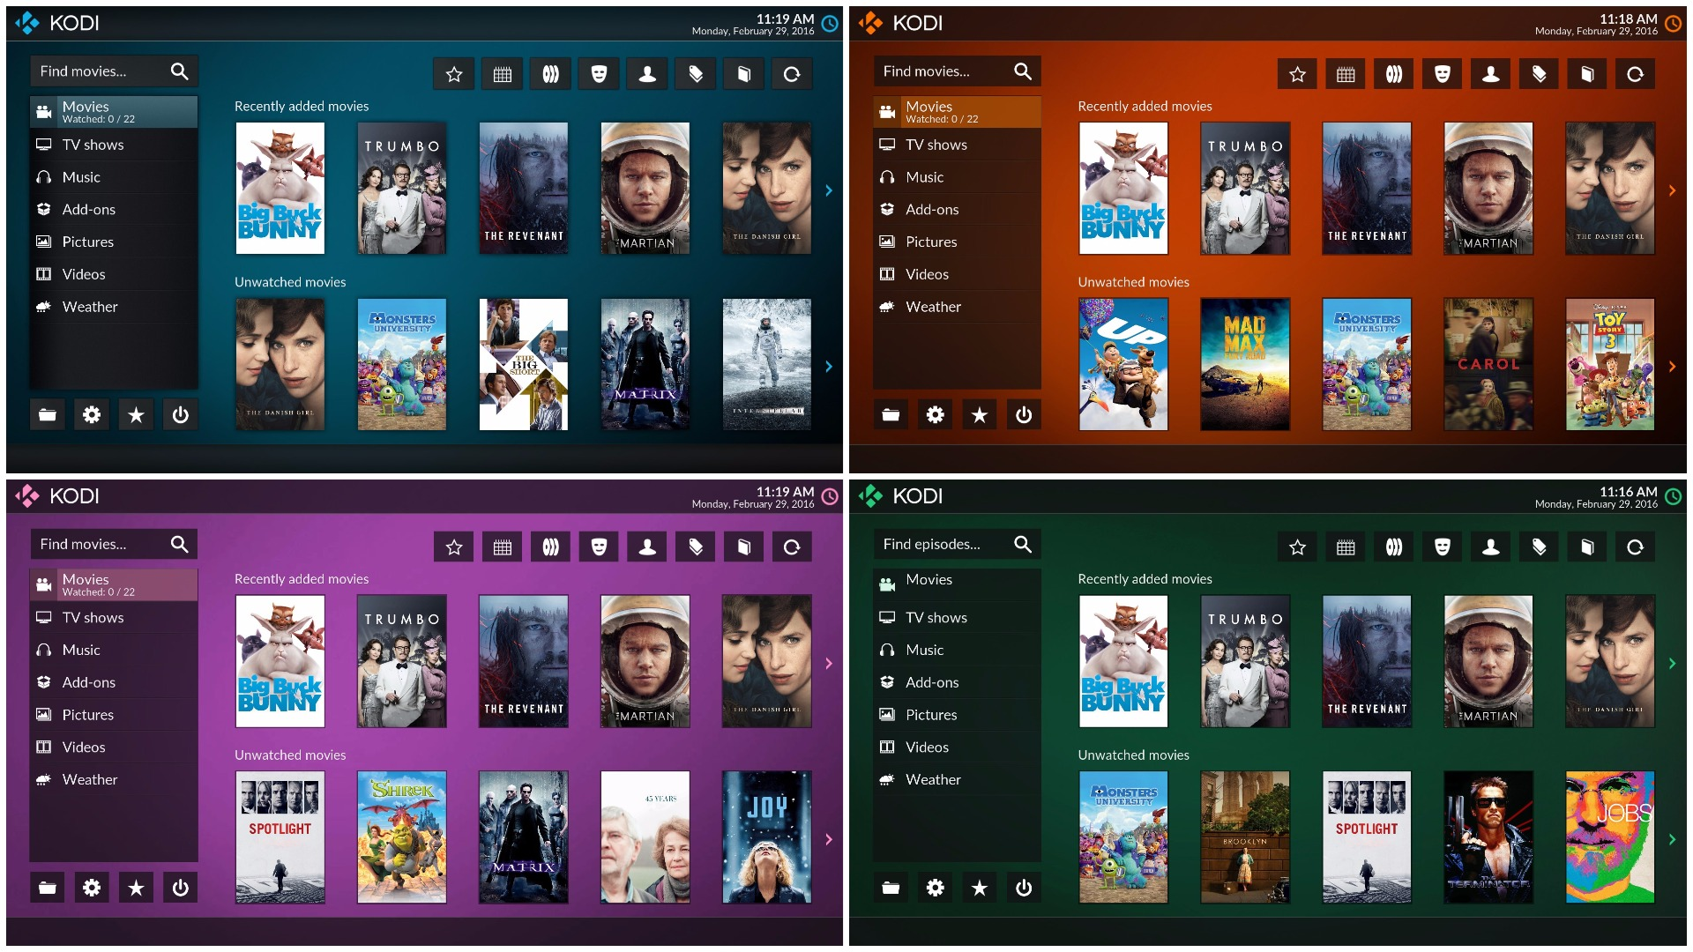
Task: Click the power button in the teal Kodi panel
Action: [180, 414]
